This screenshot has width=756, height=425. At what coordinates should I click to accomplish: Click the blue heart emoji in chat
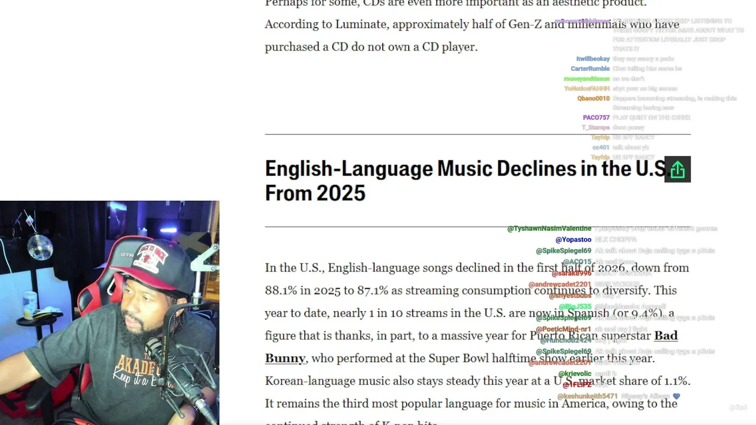(x=676, y=396)
